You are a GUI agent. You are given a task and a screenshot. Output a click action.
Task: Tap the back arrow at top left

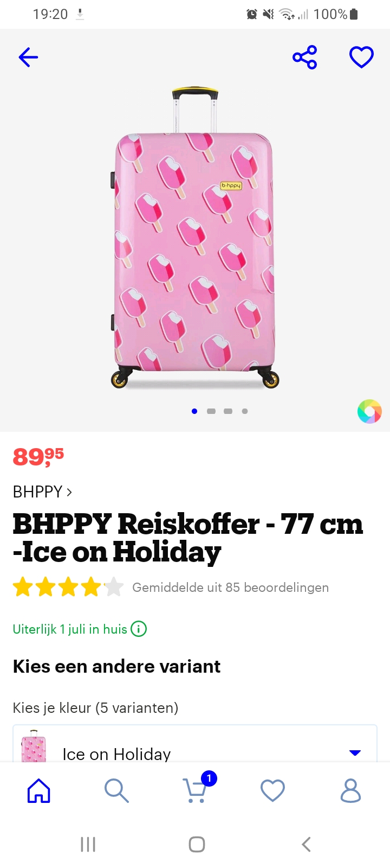[x=28, y=57]
